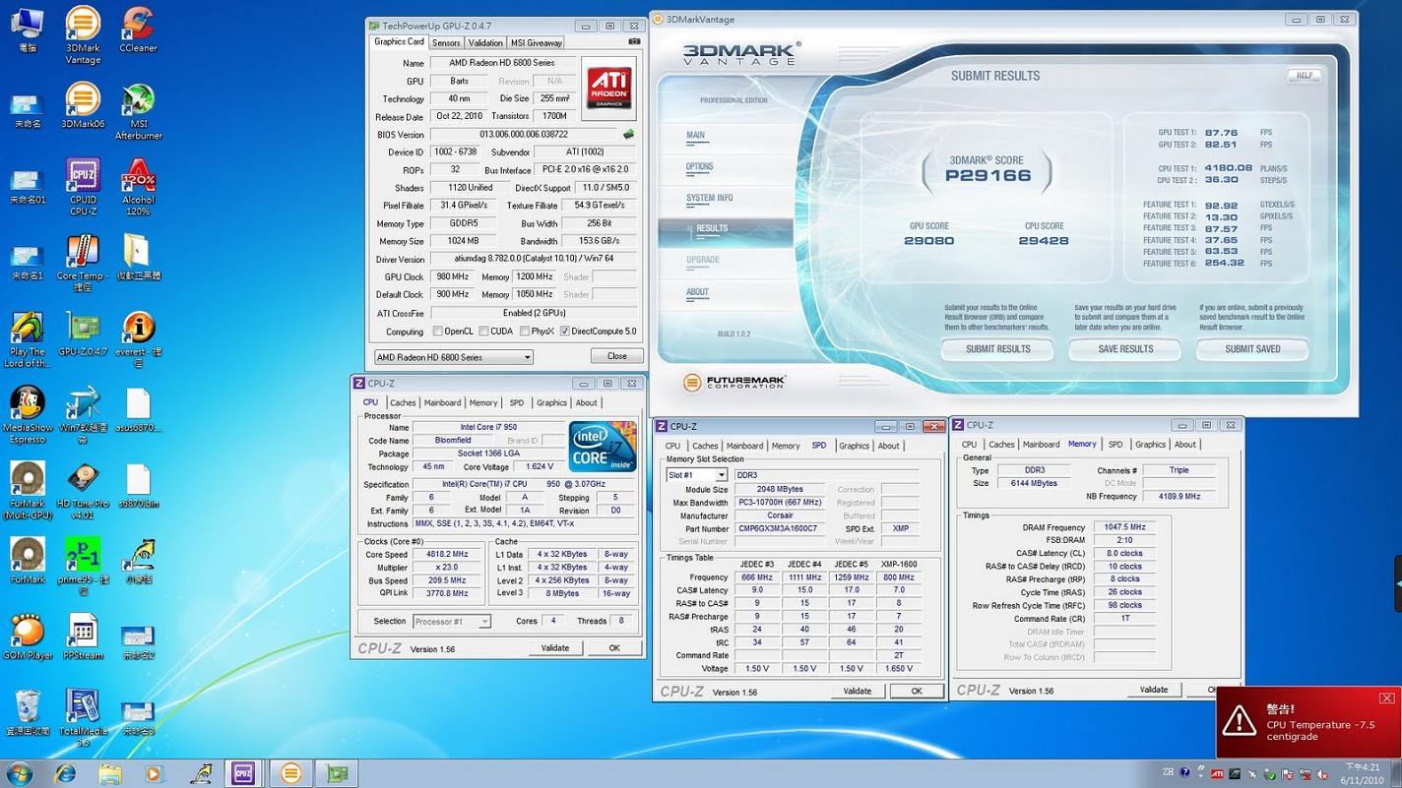Open OPTIONS in the 3DMark Vantage sidebar
This screenshot has width=1402, height=788.
point(700,167)
